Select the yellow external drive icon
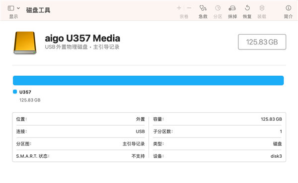Screen dimensions: 298x183 pos(25,43)
